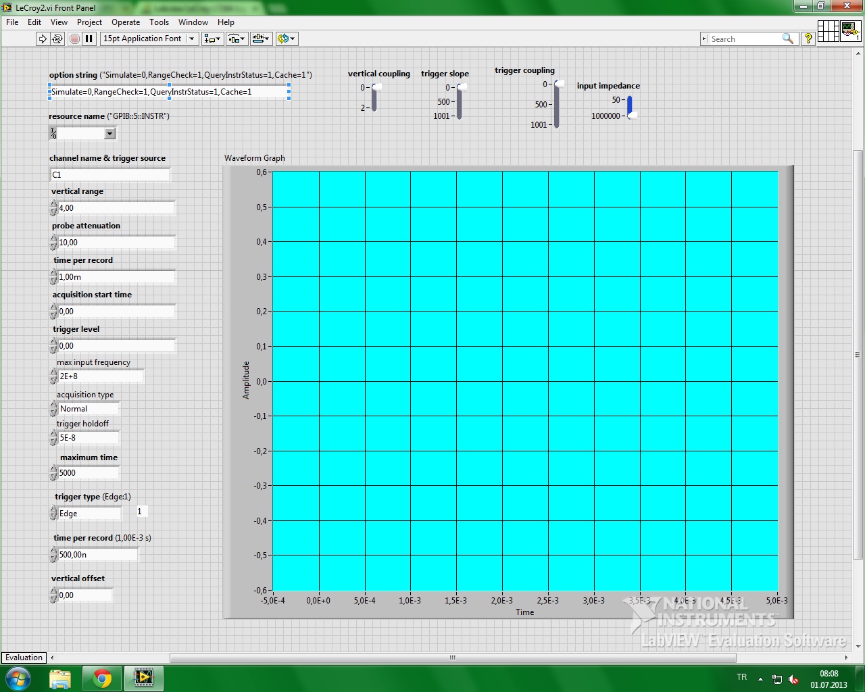Click the trigger holdoff 5E-8 field
Viewport: 865px width, 692px height.
click(88, 438)
